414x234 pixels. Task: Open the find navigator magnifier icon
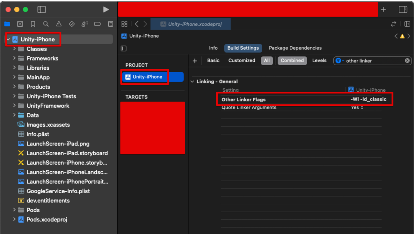[46, 24]
